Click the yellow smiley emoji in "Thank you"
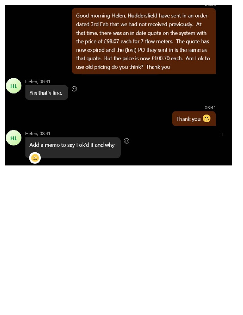Image resolution: width=243 pixels, height=315 pixels. pyautogui.click(x=206, y=119)
